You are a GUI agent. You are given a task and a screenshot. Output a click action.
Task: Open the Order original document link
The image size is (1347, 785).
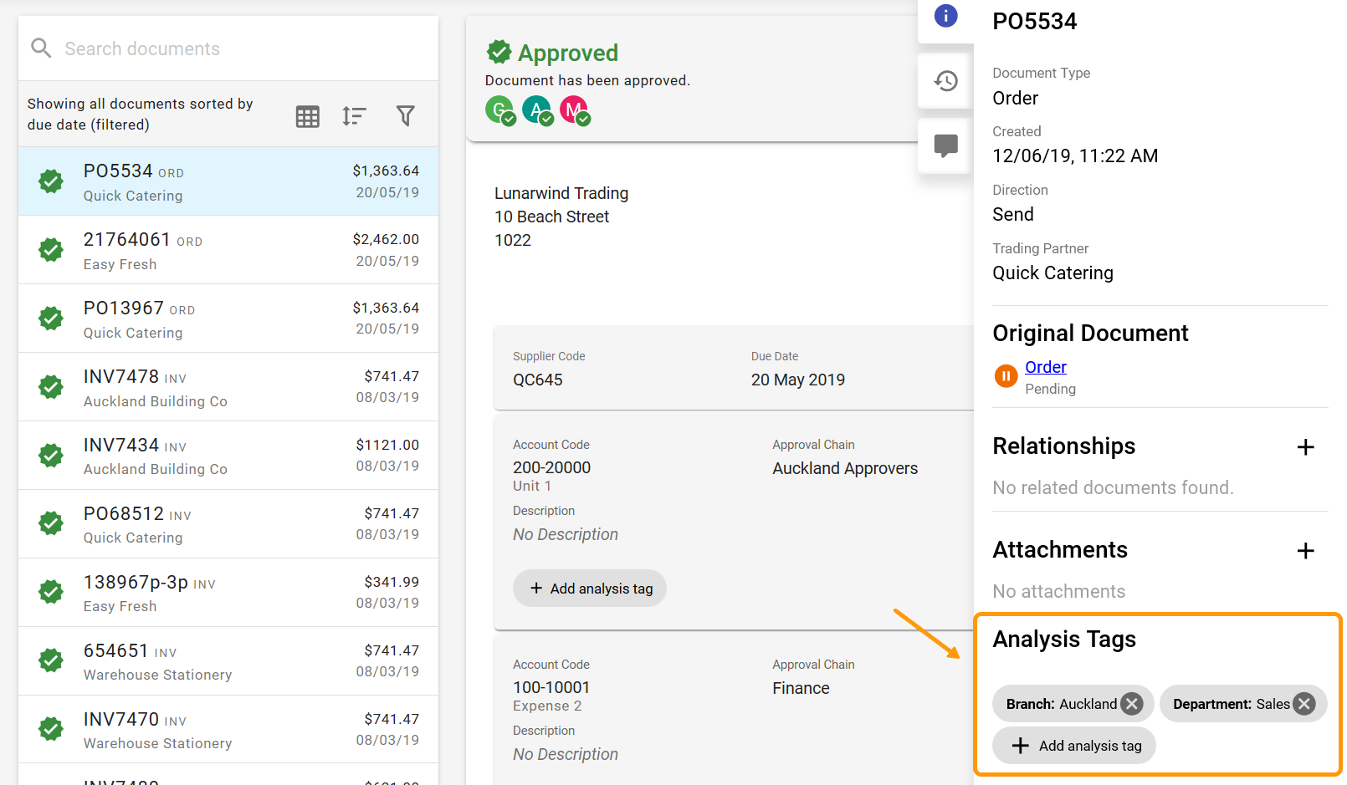tap(1045, 367)
